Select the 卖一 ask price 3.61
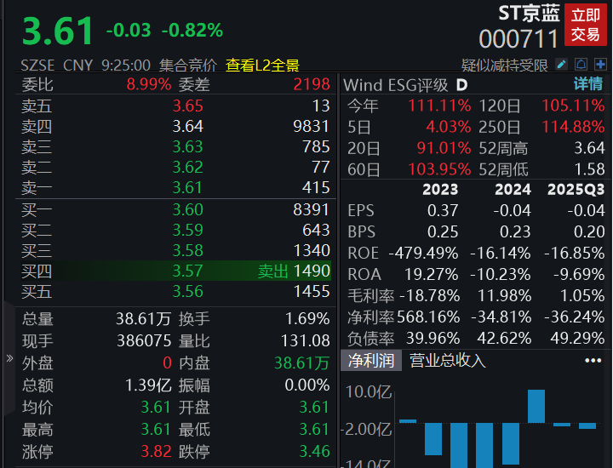The width and height of the screenshot is (613, 468). coord(187,187)
